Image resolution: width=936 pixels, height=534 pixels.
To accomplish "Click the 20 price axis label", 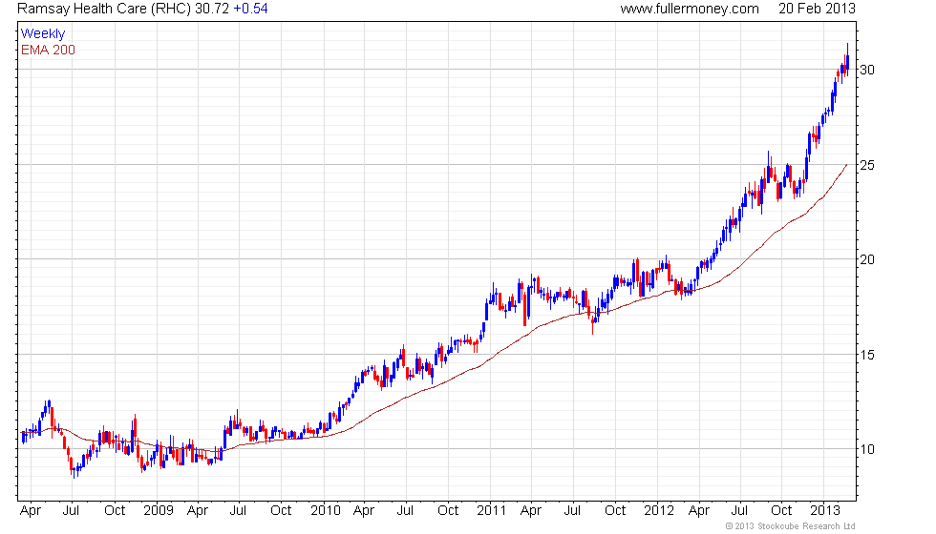I will click(x=867, y=259).
